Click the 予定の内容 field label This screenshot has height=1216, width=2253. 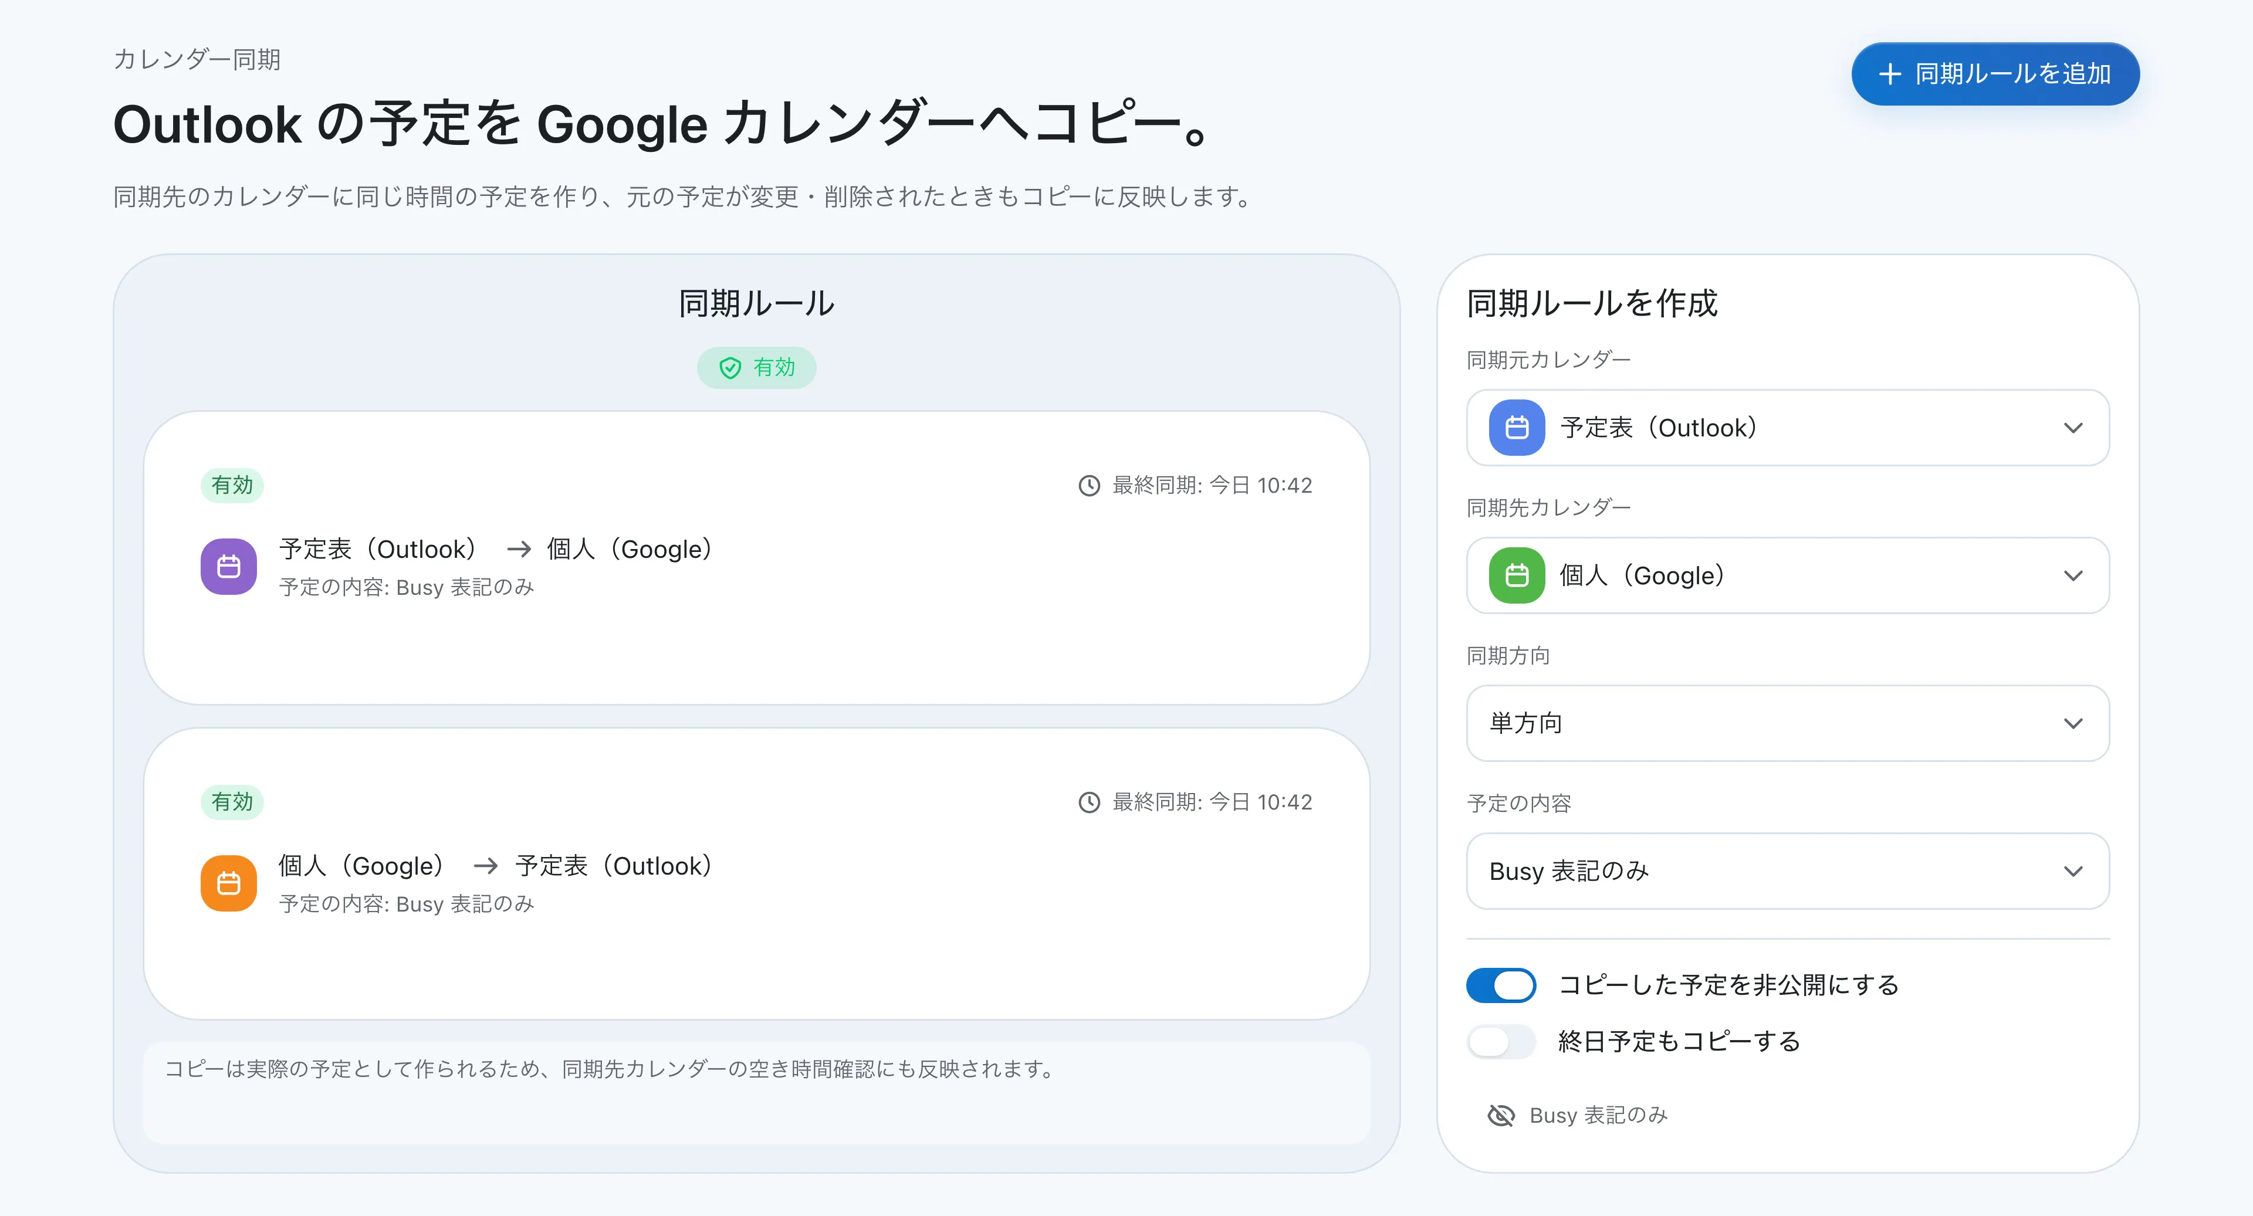(1518, 802)
